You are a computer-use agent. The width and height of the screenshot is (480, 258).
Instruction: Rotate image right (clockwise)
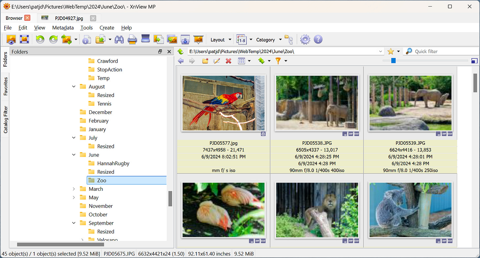tap(53, 40)
